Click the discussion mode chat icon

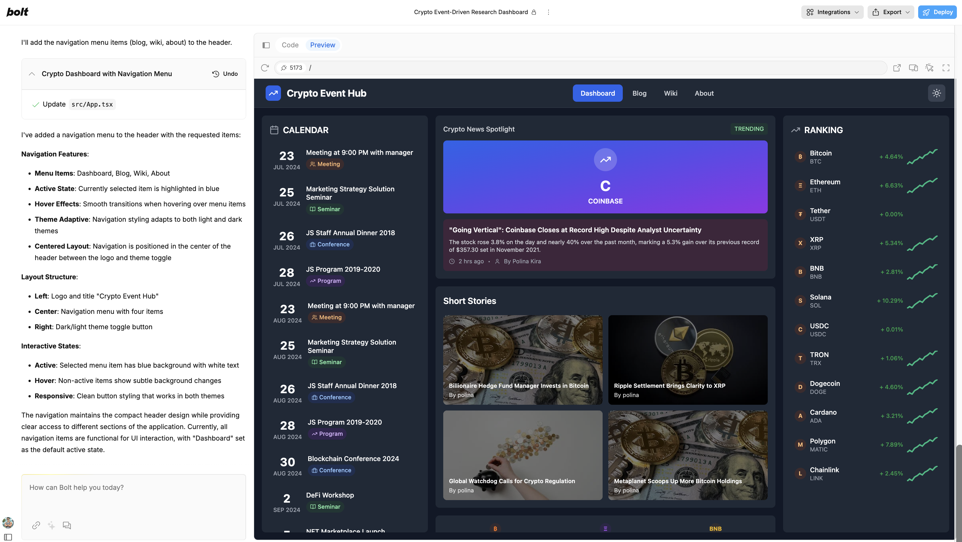click(67, 525)
